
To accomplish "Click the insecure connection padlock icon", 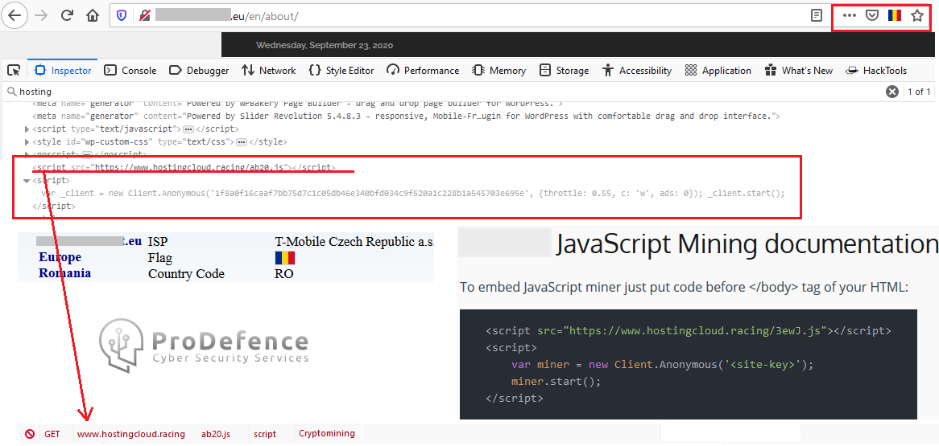I will tap(144, 15).
